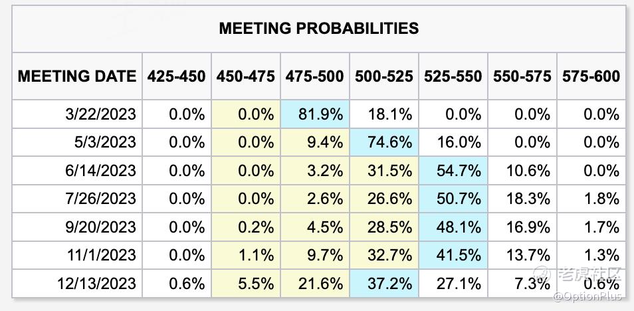Click the 575-600 column header
This screenshot has height=311, width=634.
tap(591, 76)
